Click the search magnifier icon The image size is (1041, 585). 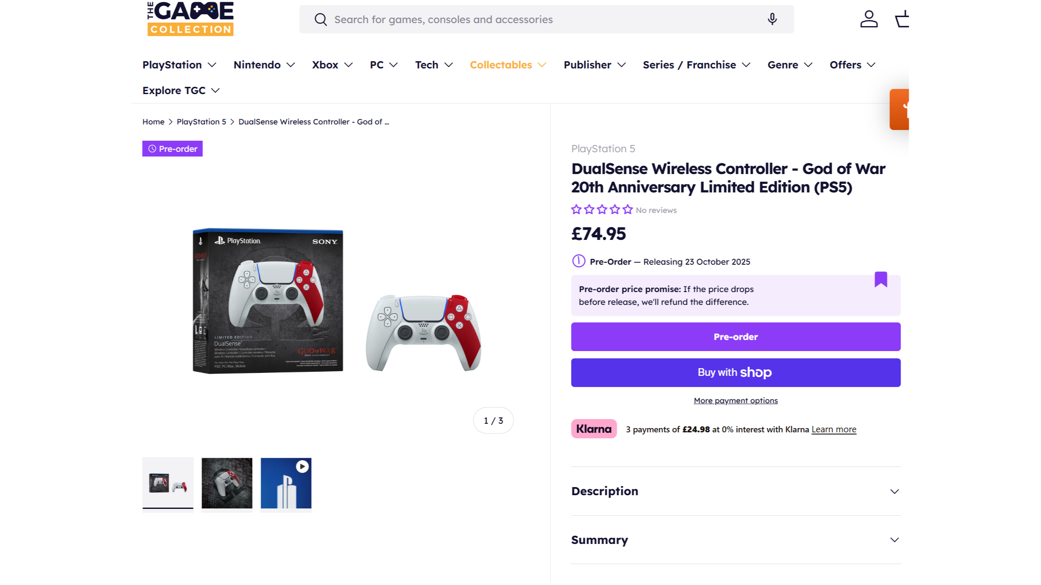[320, 19]
